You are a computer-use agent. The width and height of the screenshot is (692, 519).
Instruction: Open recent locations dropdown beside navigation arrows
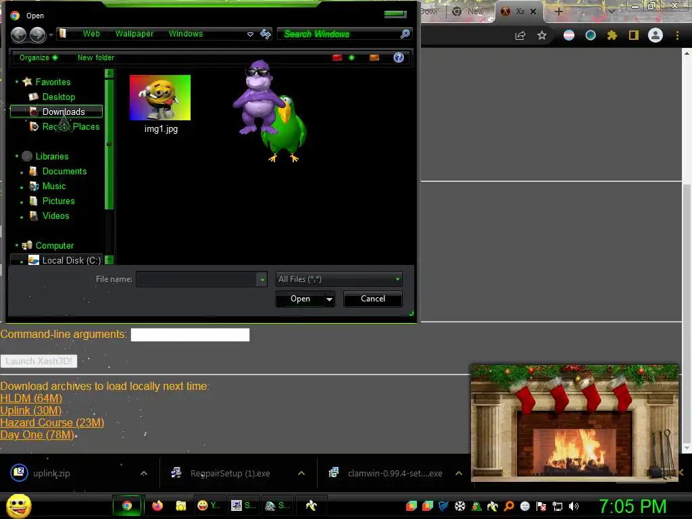click(51, 34)
